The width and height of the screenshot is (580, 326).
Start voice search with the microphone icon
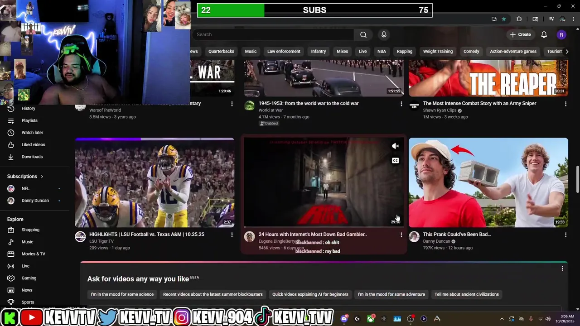384,34
